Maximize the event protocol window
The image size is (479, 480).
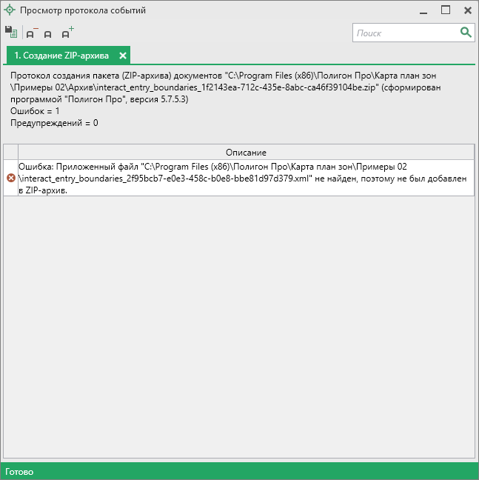[x=446, y=10]
